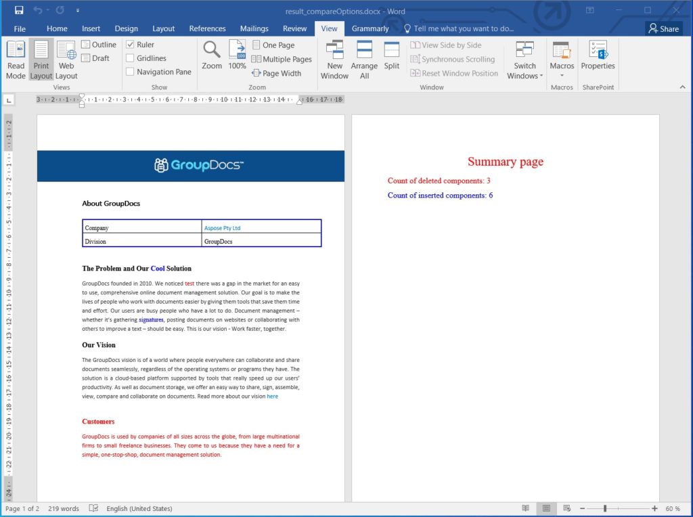
Task: Click the Multiple Pages button
Action: (282, 59)
